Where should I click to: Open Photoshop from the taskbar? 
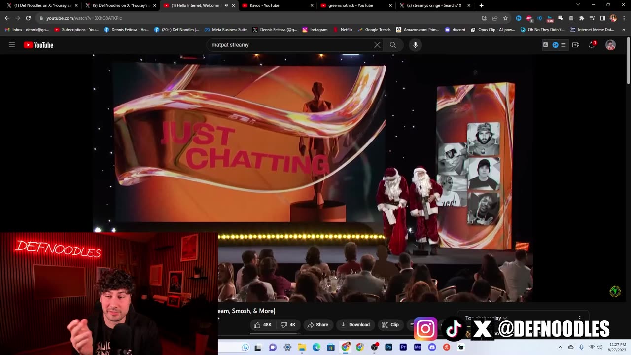[x=389, y=347]
